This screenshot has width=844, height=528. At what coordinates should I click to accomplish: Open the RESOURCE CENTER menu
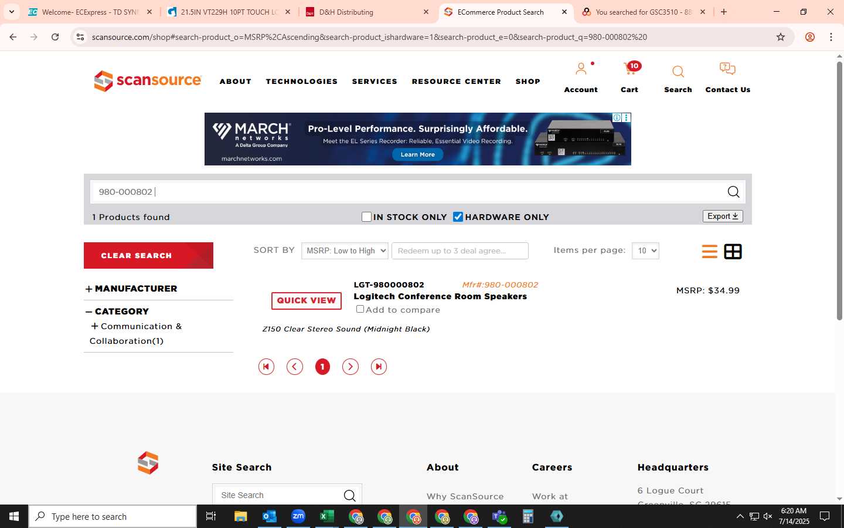[457, 82]
